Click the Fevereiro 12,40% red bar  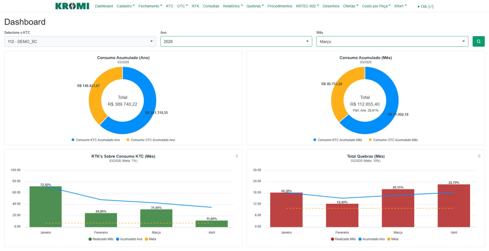point(342,215)
